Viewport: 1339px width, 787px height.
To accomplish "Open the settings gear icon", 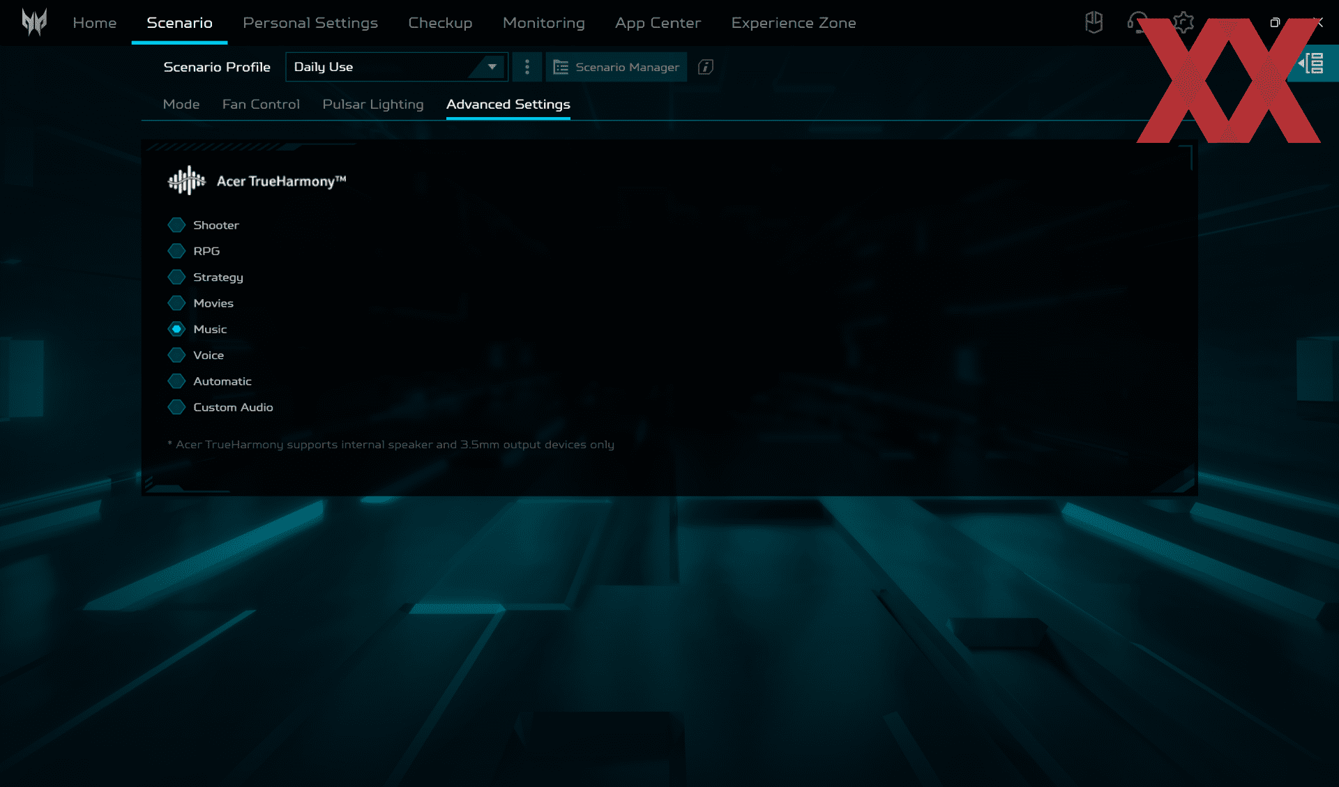I will click(x=1183, y=22).
